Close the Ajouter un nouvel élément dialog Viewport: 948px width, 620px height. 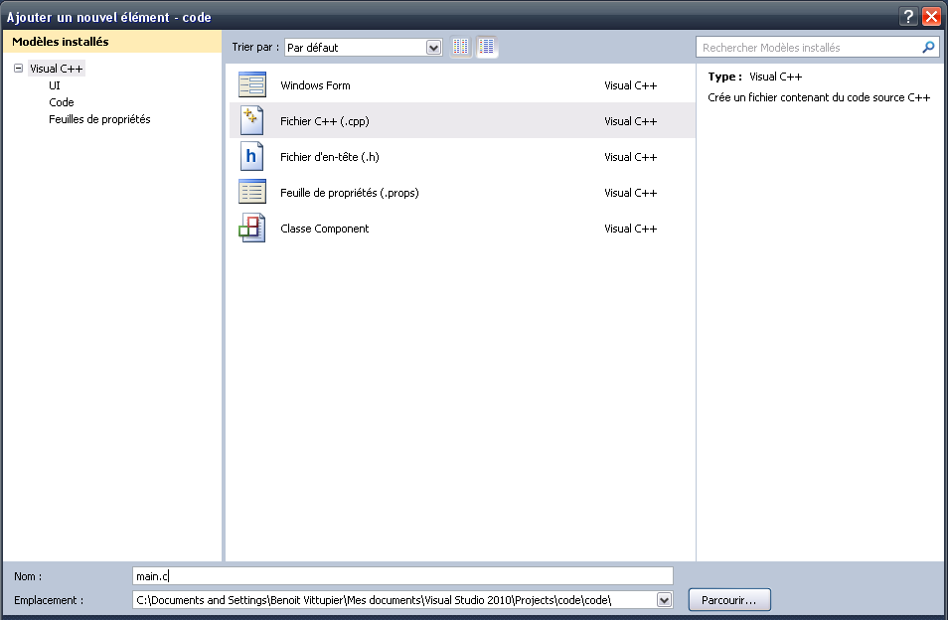(931, 16)
